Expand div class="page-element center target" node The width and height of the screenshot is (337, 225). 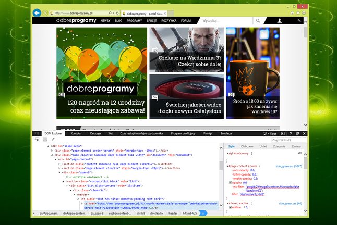(x=52, y=151)
